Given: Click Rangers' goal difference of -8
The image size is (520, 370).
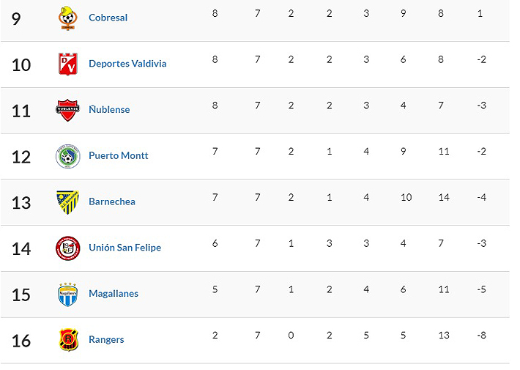Looking at the screenshot, I should click(x=480, y=336).
